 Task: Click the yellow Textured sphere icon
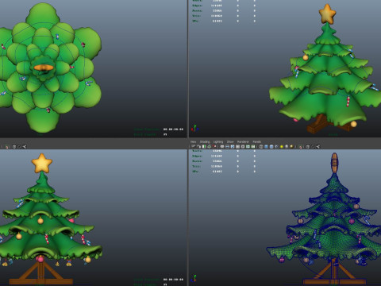point(282,146)
